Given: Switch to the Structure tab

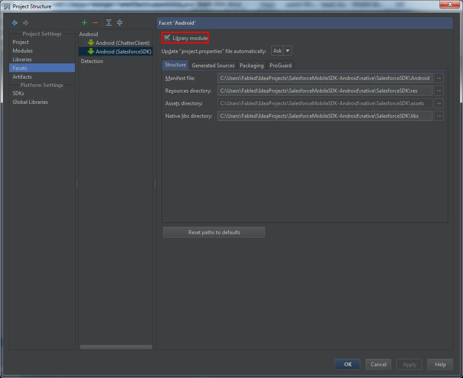Looking at the screenshot, I should click(175, 65).
